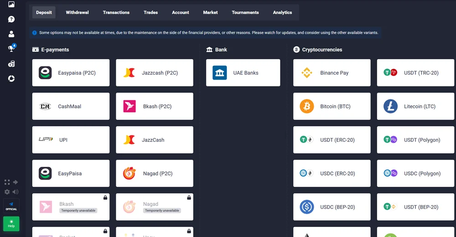Select the UAE Banks deposit option
The image size is (456, 237).
243,73
